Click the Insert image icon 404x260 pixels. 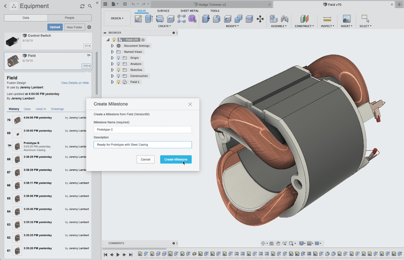[x=346, y=19]
